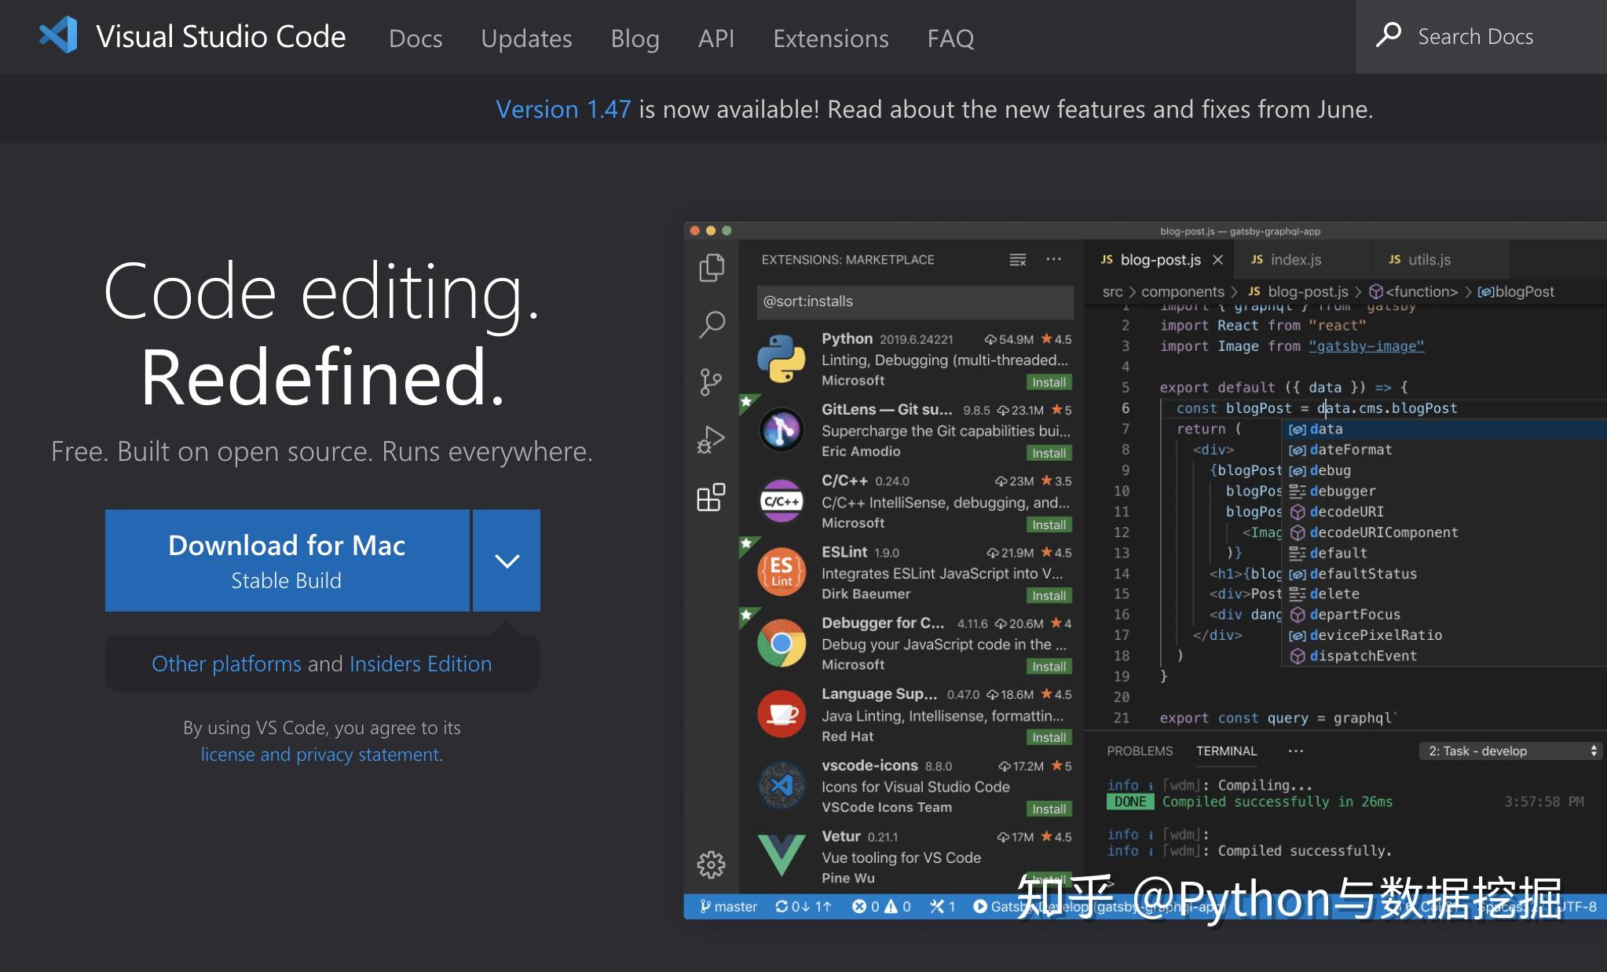Install the ESLint extension
The height and width of the screenshot is (972, 1607).
[1049, 595]
